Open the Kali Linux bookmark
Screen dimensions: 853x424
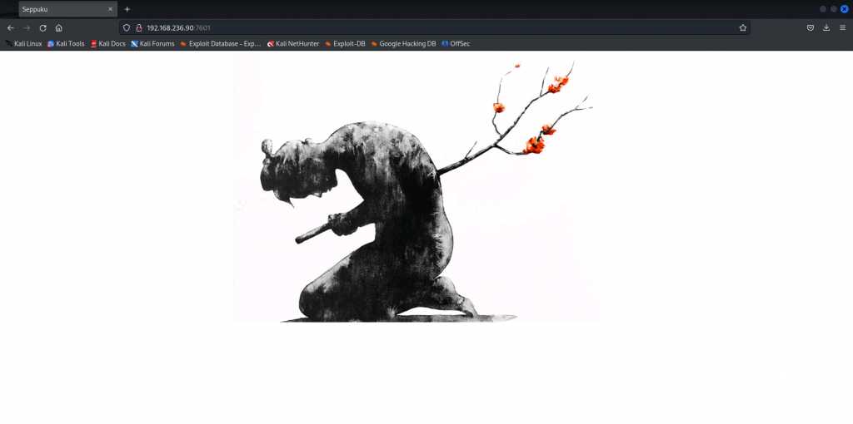[x=23, y=43]
